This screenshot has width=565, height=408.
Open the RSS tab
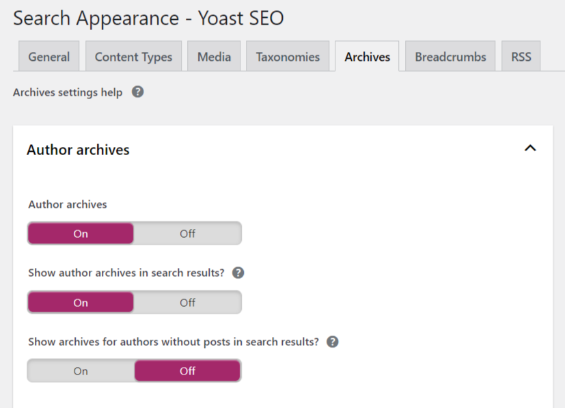[521, 56]
